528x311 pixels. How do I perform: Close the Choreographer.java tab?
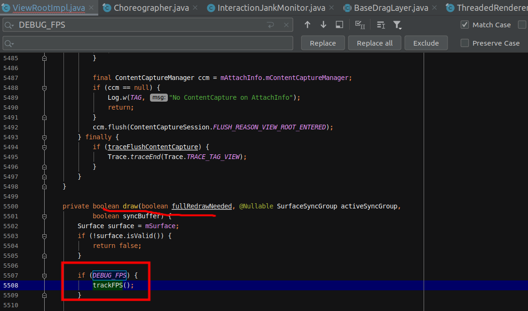(x=195, y=8)
